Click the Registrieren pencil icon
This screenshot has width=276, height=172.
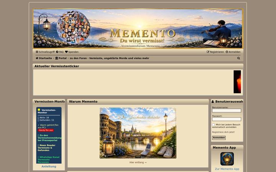[208, 52]
